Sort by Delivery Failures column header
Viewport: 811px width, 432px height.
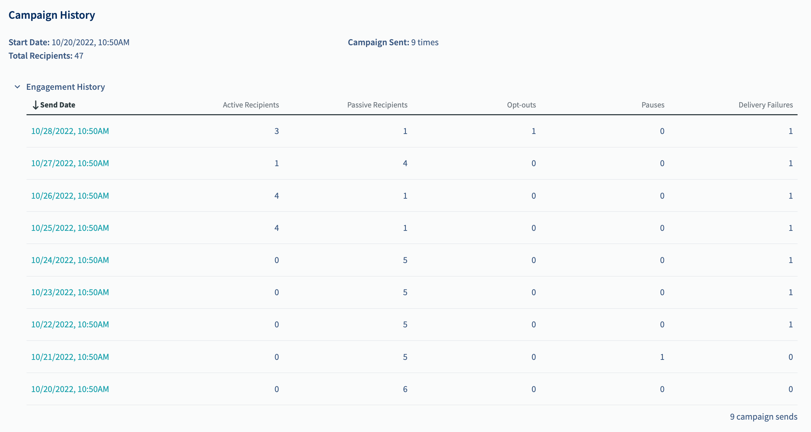point(766,105)
